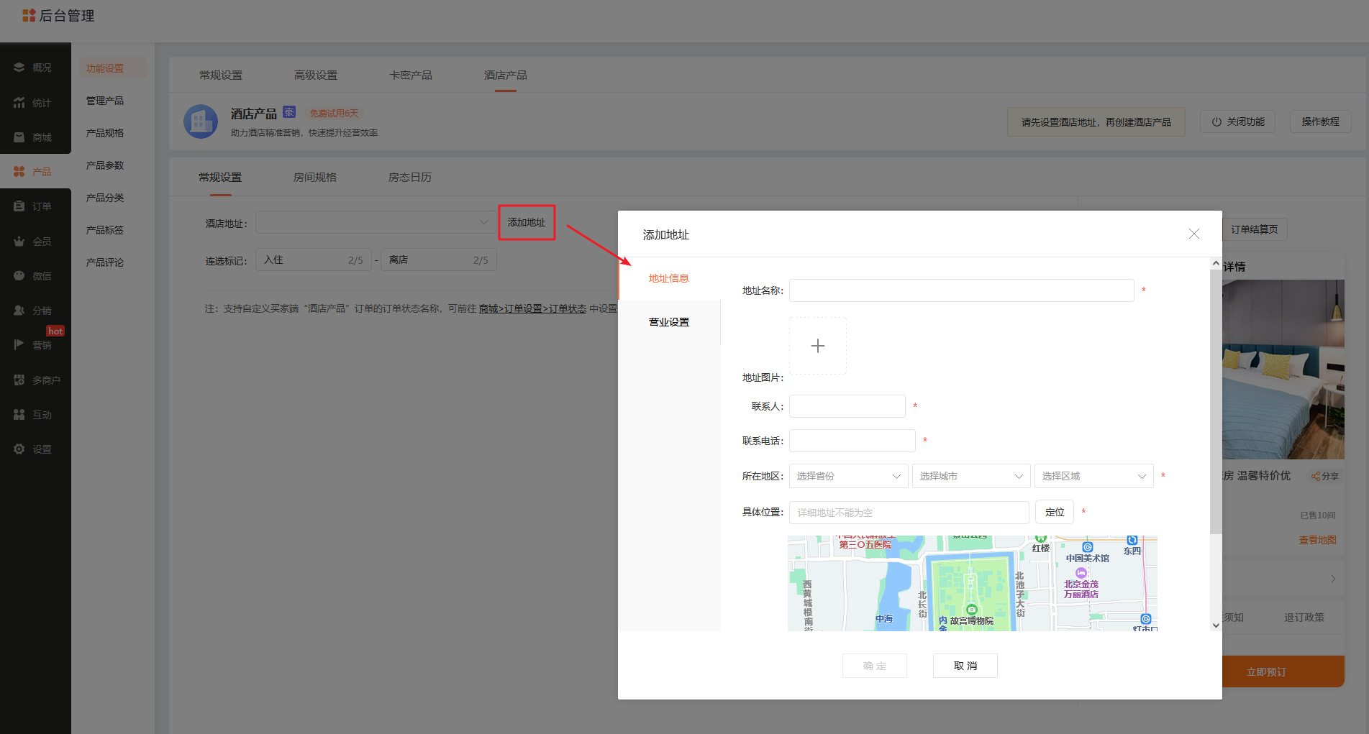
Task: Open 产品参数 in the submenu
Action: pyautogui.click(x=105, y=165)
